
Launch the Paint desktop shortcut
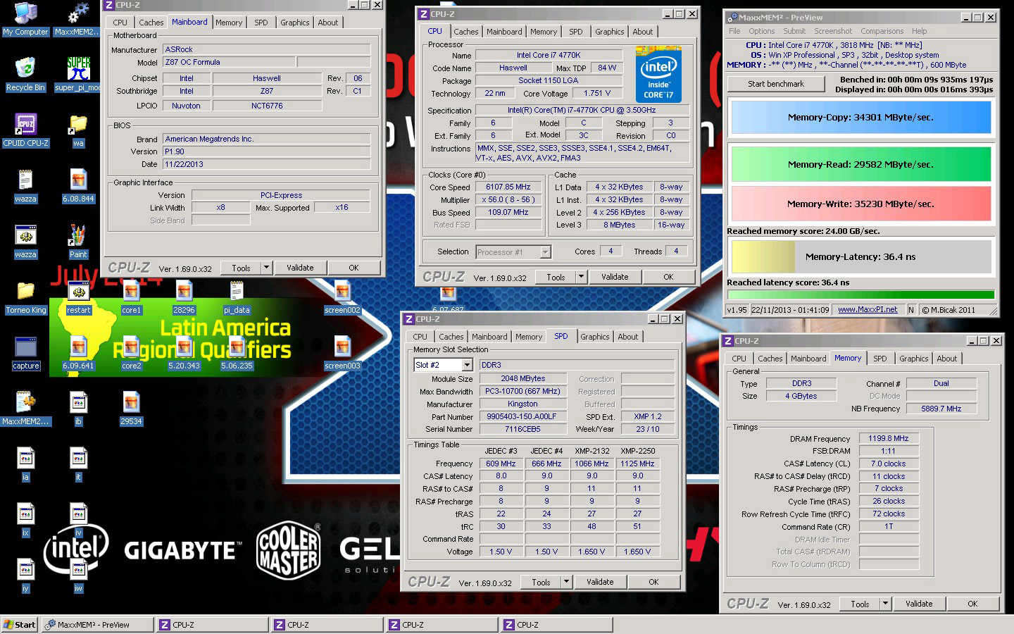tap(78, 241)
